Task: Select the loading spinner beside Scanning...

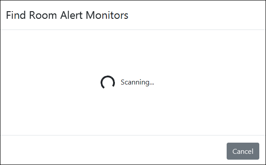Action: (x=108, y=82)
